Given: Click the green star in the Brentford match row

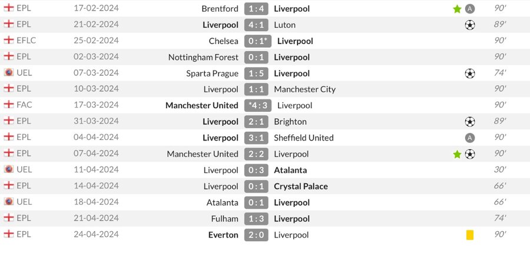Looking at the screenshot, I should pos(457,9).
